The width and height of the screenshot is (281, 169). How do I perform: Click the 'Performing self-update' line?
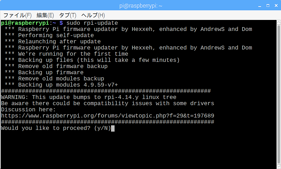pyautogui.click(x=49, y=35)
